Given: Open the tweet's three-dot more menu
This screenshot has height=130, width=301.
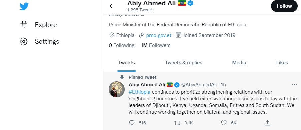Looking at the screenshot, I should pos(294,85).
